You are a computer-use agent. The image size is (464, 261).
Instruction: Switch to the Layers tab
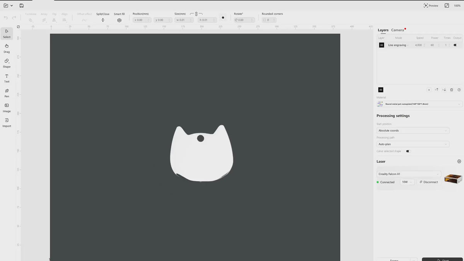pos(383,30)
